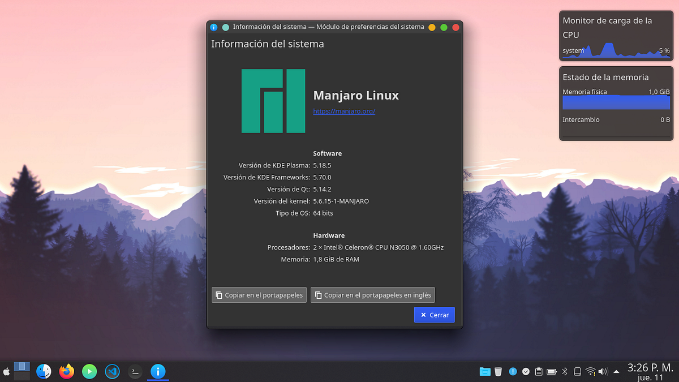The image size is (679, 382).
Task: Open the trash can in the panel
Action: [498, 372]
